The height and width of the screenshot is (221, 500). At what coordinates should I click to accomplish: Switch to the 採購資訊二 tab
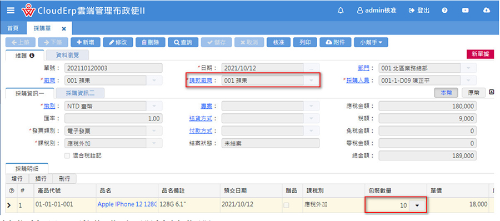80,93
